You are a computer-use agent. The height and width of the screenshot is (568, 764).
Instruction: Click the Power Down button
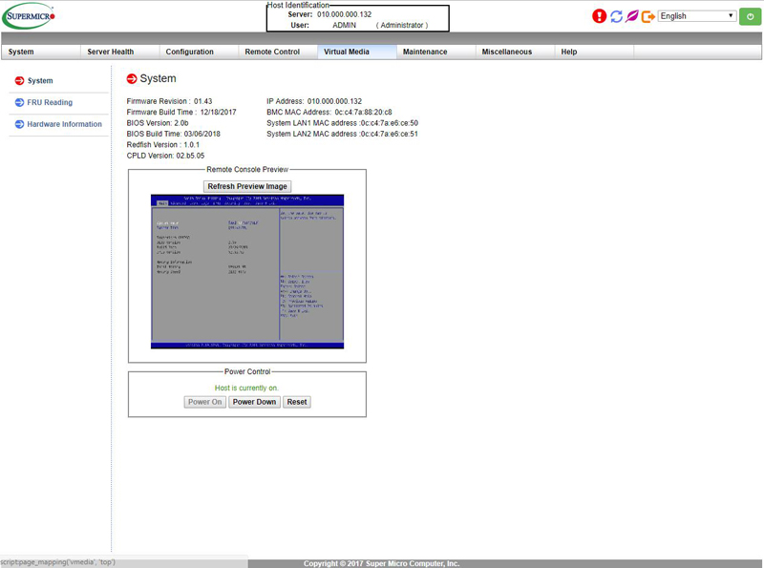coord(254,402)
